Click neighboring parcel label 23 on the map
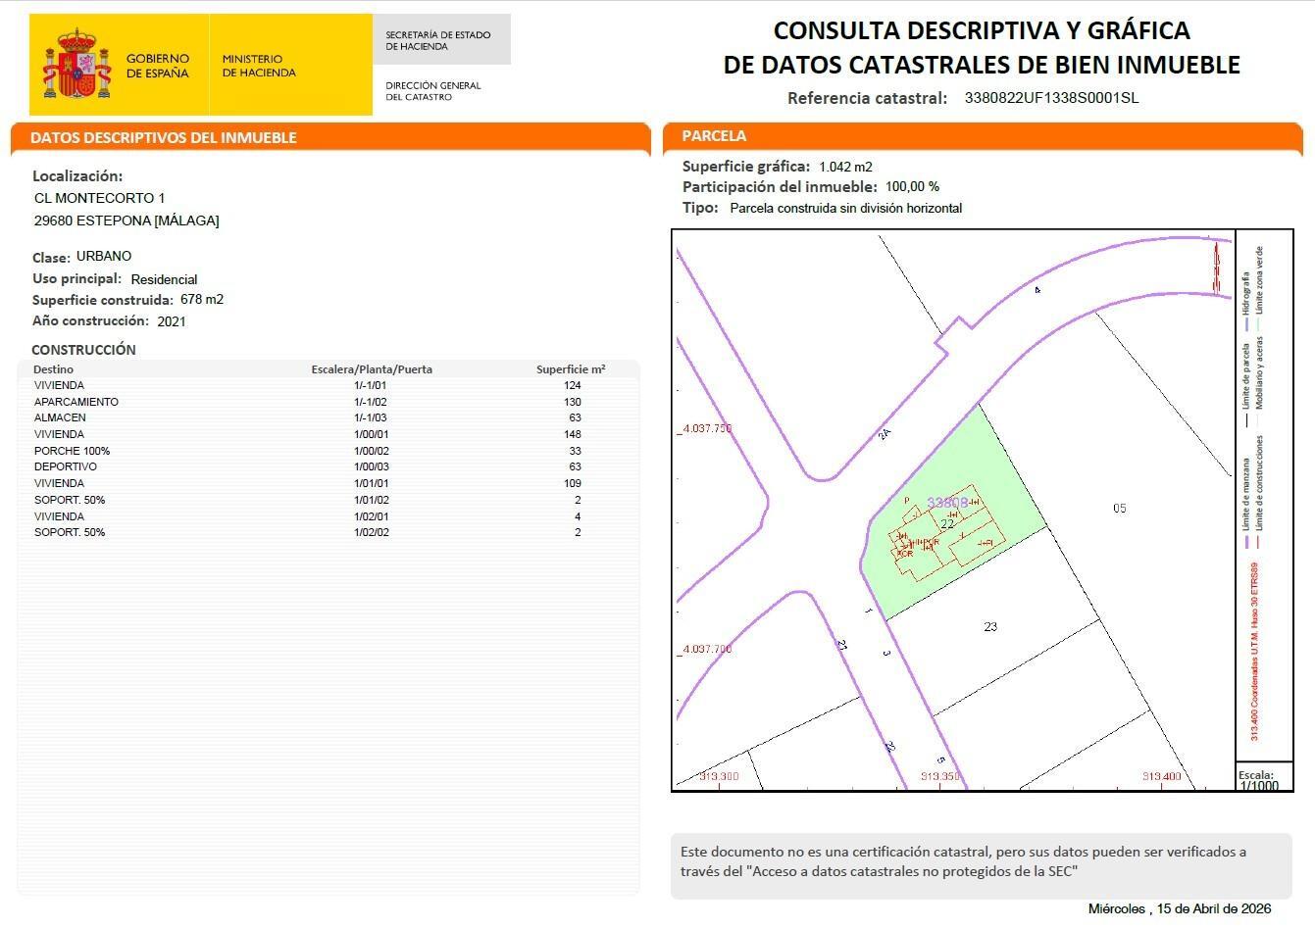The image size is (1315, 930). (x=989, y=624)
